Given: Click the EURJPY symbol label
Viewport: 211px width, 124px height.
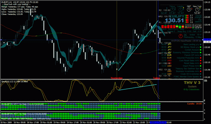Looking at the screenshot, I should [177, 17].
